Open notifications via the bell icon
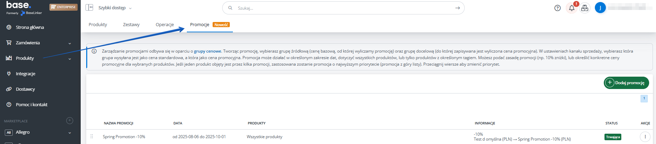This screenshot has height=144, width=656. coord(572,8)
